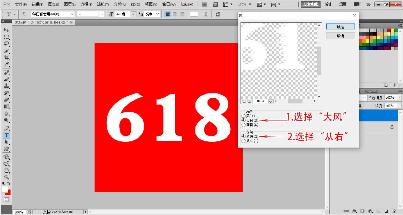
Task: Select the Zoom magnifier tool
Action: 7,177
